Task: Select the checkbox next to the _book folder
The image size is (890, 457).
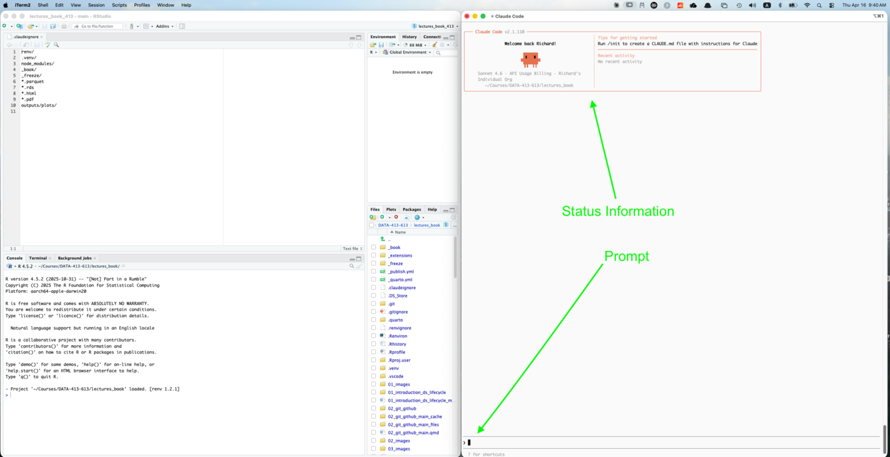Action: pyautogui.click(x=374, y=247)
